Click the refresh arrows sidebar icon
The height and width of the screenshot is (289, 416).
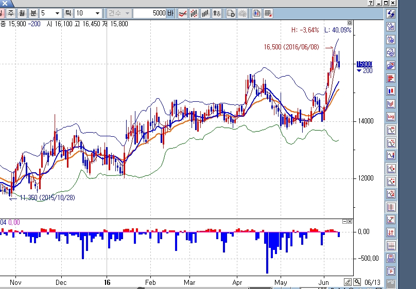391,14
